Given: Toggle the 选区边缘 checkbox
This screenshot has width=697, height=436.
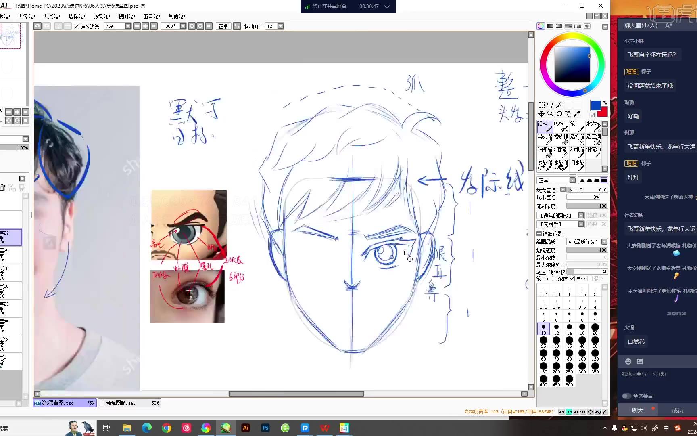Looking at the screenshot, I should coord(76,27).
